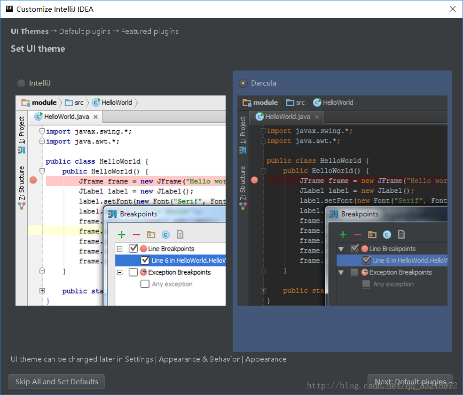463x395 pixels.
Task: Toggle Exception Breakpoints checkbox in Darcula preview
Action: coord(354,272)
